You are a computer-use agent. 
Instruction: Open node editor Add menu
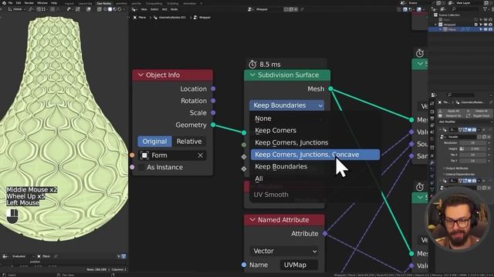(164, 9)
